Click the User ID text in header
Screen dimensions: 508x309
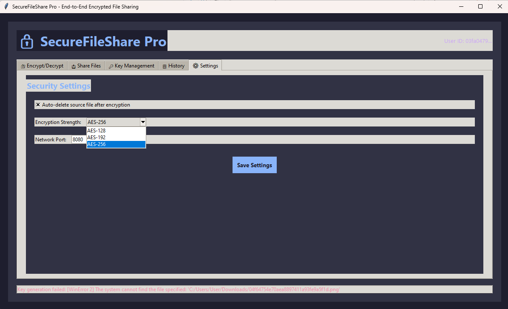coord(468,41)
